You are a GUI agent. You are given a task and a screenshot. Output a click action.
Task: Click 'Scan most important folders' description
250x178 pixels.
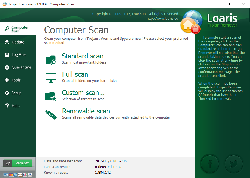(x=84, y=62)
